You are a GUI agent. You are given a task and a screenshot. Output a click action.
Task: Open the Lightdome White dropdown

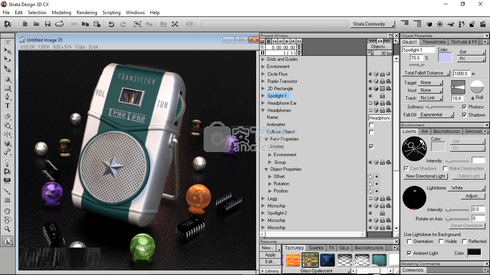click(x=466, y=188)
